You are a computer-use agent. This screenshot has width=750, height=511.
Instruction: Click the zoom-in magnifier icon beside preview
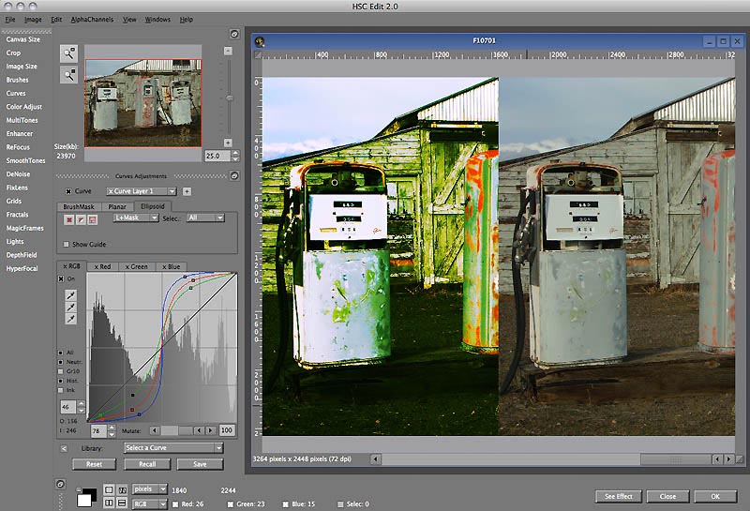[68, 53]
